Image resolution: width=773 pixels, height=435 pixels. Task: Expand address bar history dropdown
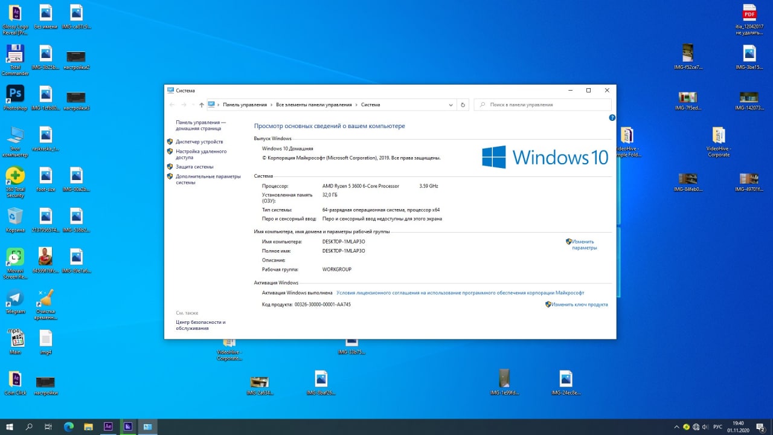pos(451,105)
